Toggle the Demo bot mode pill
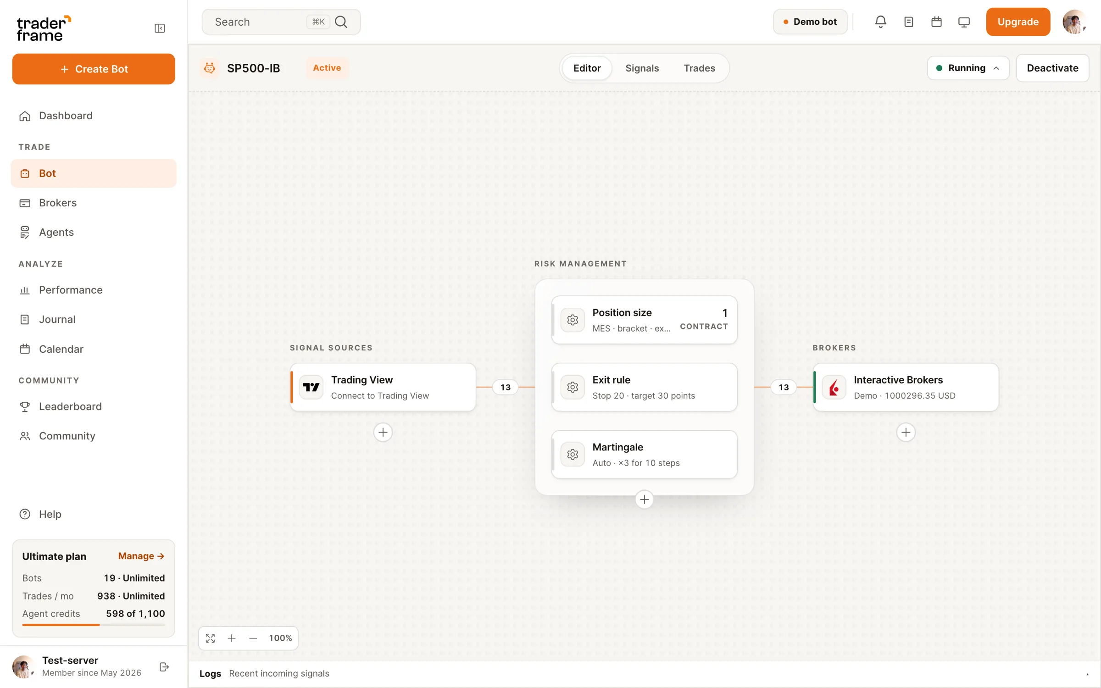 (810, 22)
